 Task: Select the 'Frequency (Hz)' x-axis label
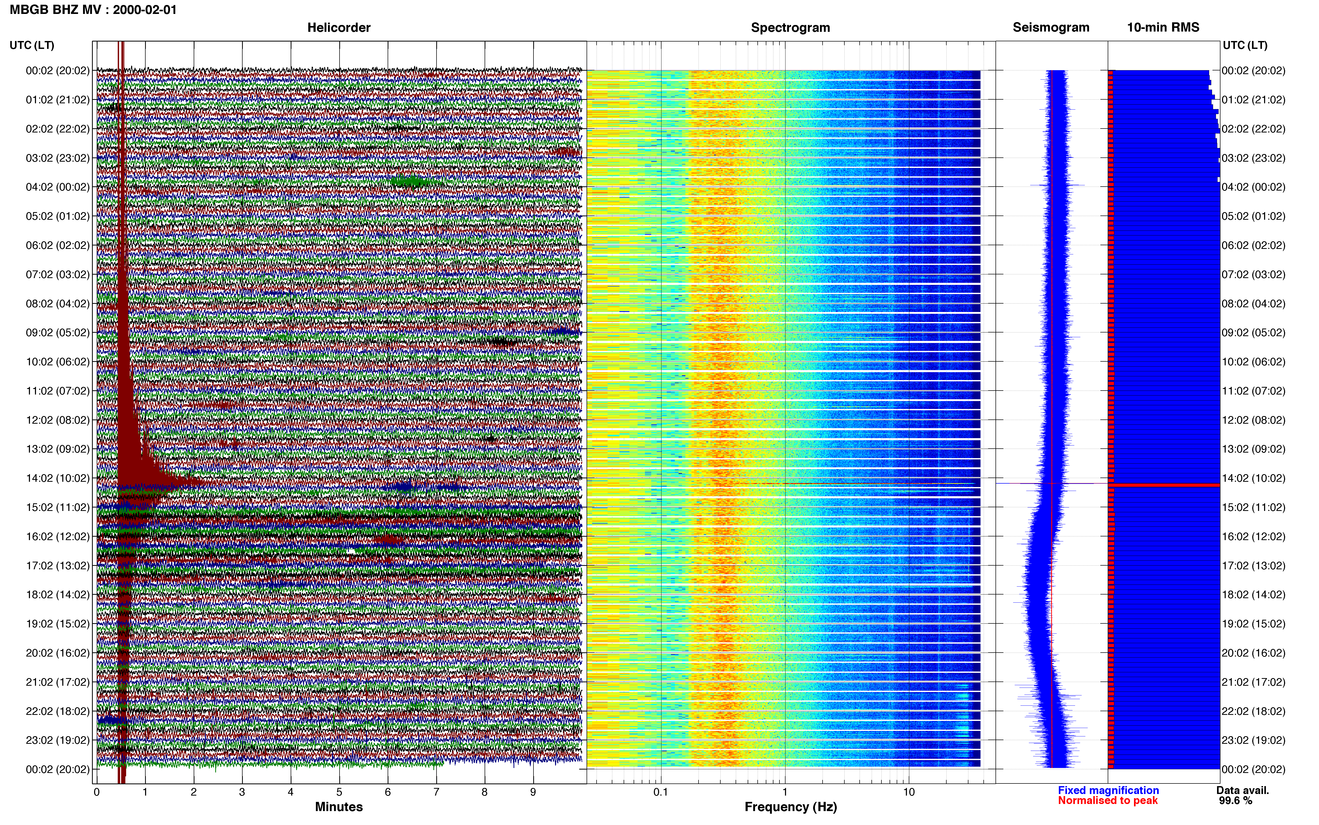pyautogui.click(x=791, y=807)
